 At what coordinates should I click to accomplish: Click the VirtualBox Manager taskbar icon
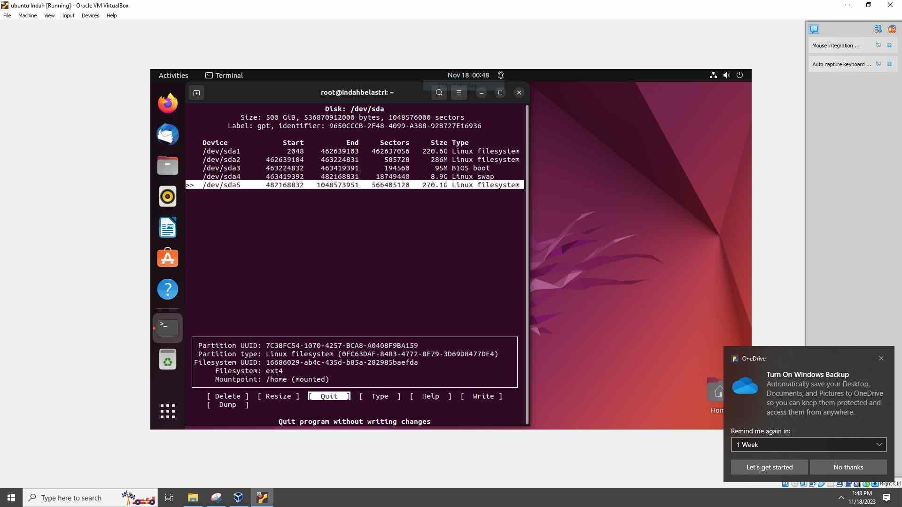tap(239, 498)
